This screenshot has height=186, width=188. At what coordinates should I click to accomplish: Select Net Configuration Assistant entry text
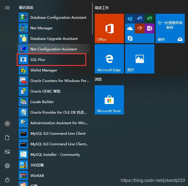tap(54, 49)
